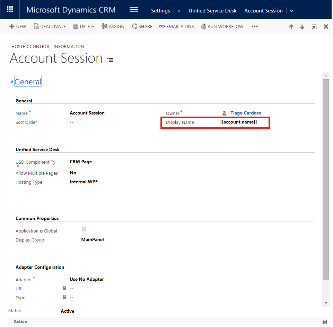This screenshot has width=333, height=328.
Task: Toggle Application is Global checkbox
Action: (x=84, y=229)
